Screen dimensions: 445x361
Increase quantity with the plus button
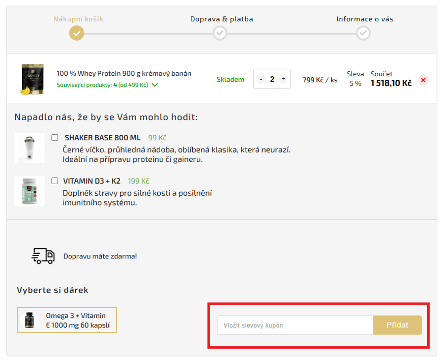[x=283, y=79]
